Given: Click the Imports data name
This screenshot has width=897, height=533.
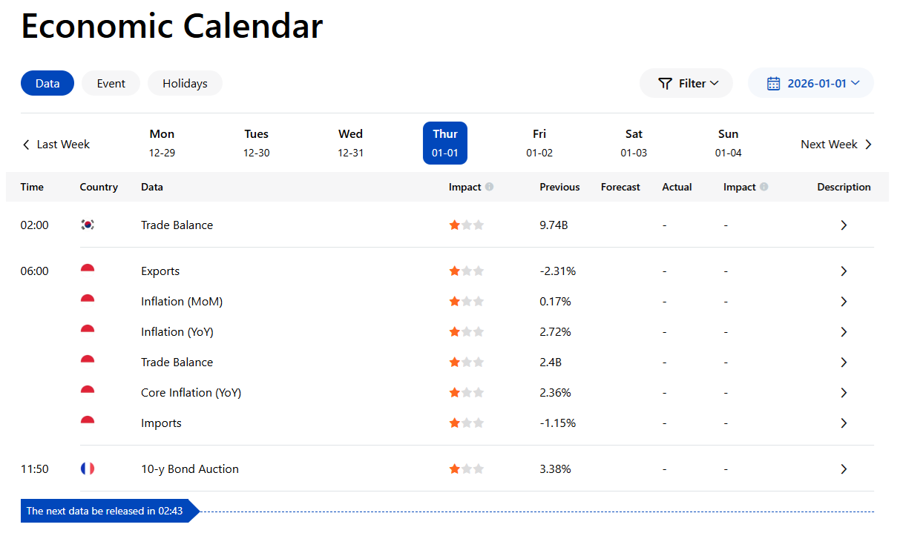Looking at the screenshot, I should point(161,423).
